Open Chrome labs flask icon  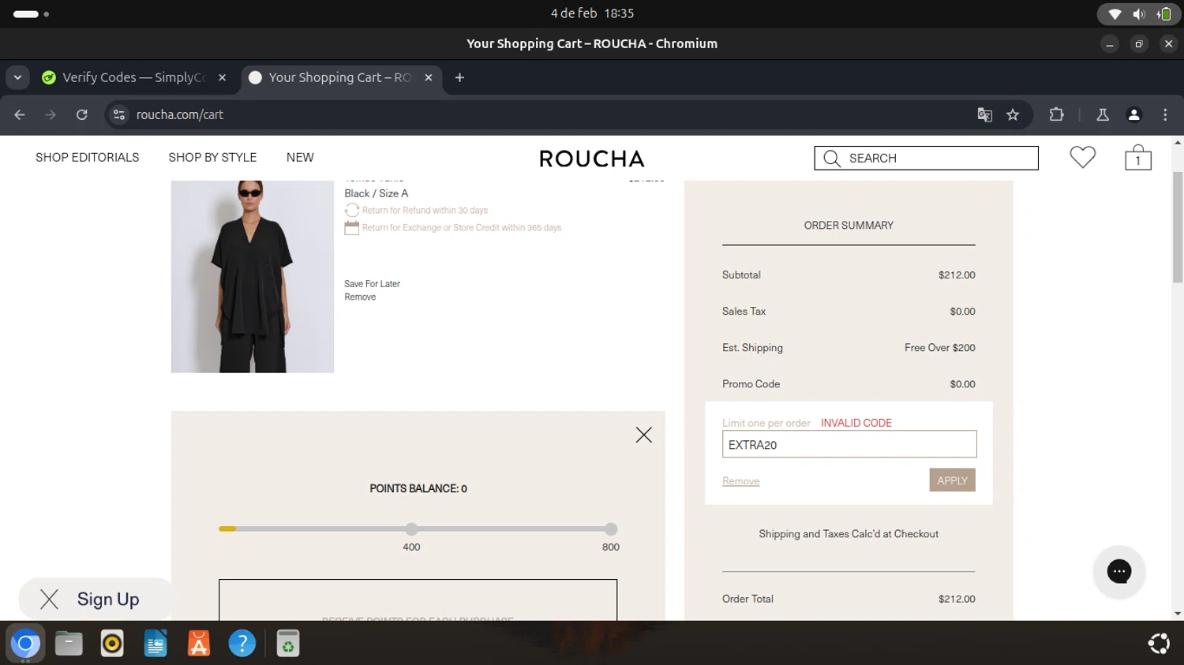click(x=1103, y=114)
